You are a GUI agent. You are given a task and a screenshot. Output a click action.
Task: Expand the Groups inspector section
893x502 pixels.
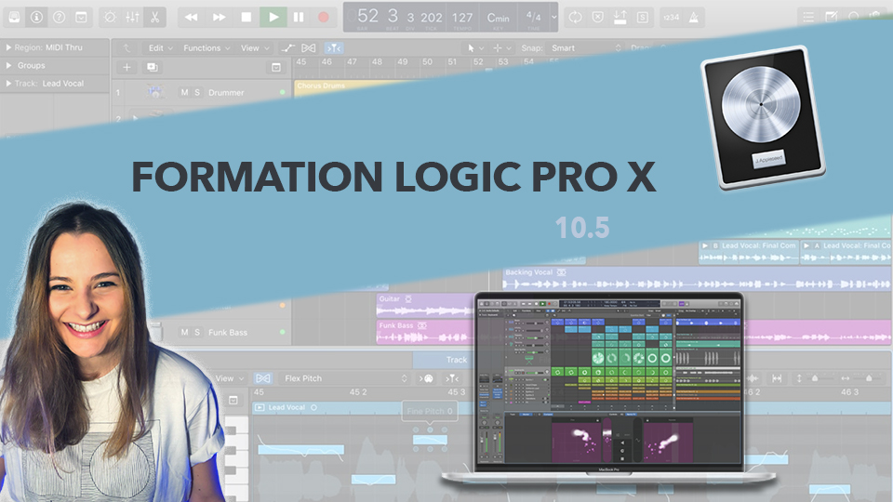(8, 65)
